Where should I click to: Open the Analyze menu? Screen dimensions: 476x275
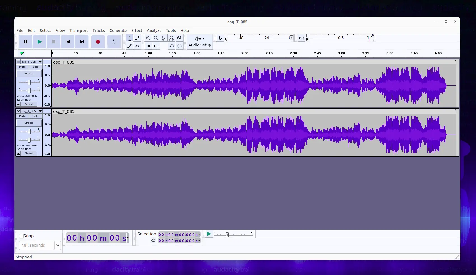click(154, 31)
